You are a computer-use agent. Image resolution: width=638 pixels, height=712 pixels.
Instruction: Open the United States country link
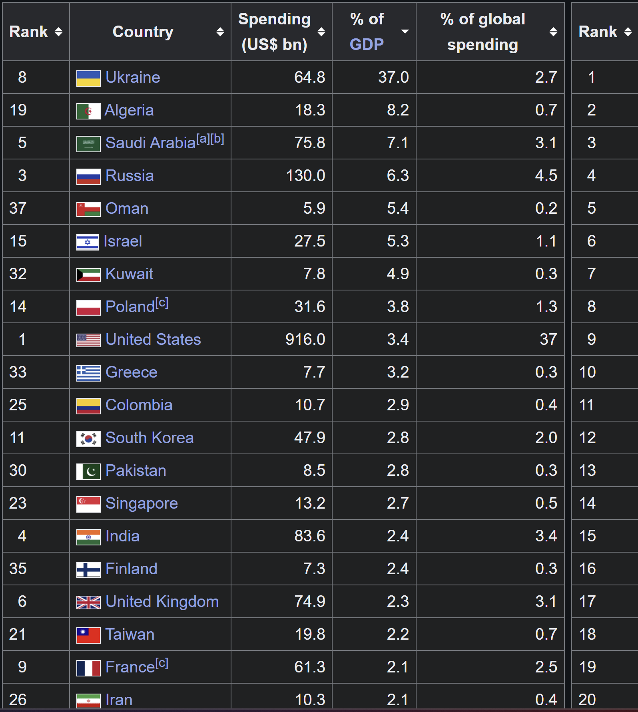153,340
